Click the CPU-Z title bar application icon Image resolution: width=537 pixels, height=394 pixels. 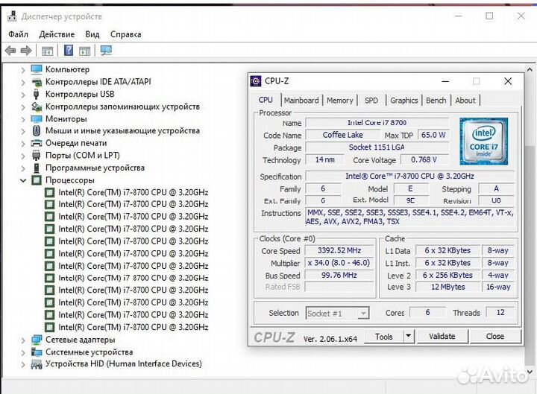[x=256, y=81]
